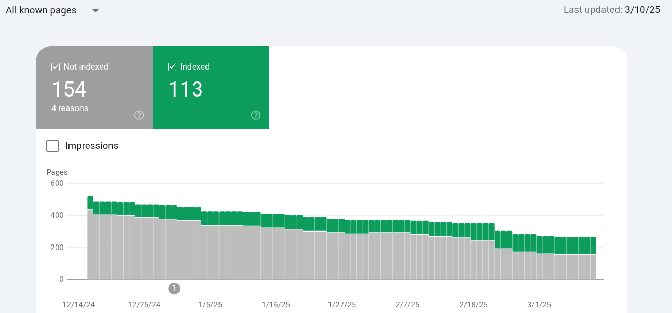
Task: Click the 1/16/25 date label
Action: (x=276, y=304)
